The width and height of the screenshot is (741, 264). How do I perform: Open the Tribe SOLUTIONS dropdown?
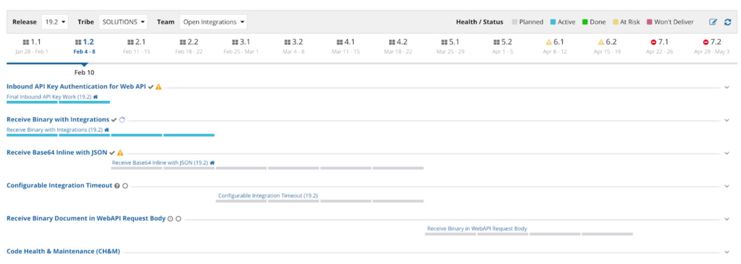[x=123, y=22]
